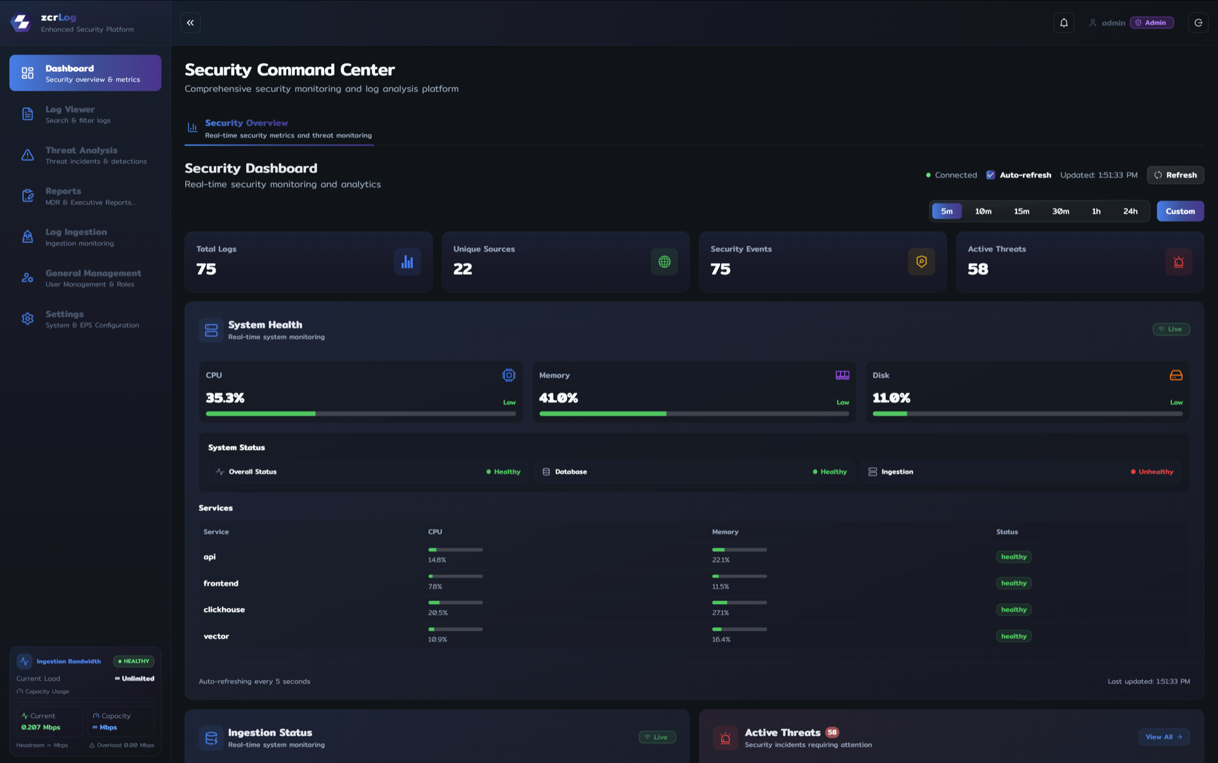Click the Custom time range button
The image size is (1218, 763).
coord(1180,211)
